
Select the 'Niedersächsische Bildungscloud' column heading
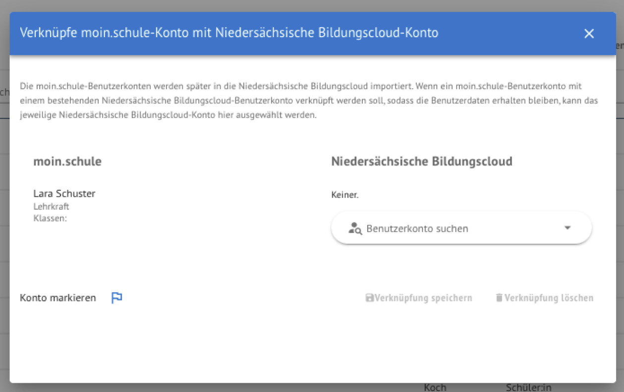click(421, 162)
